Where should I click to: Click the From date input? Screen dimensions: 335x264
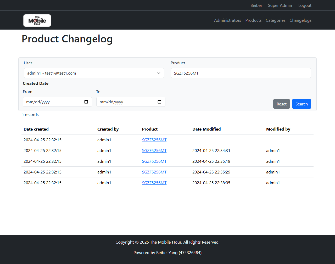[x=52, y=102]
